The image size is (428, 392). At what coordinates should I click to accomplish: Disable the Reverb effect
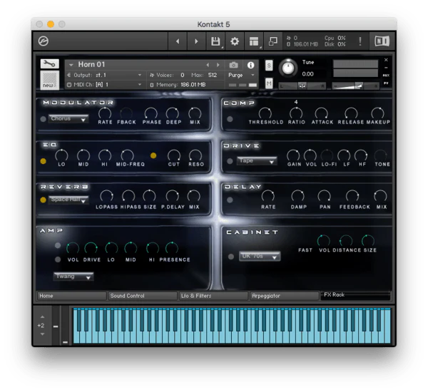[43, 200]
